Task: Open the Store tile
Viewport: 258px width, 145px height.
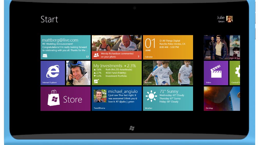Action: coord(65,99)
